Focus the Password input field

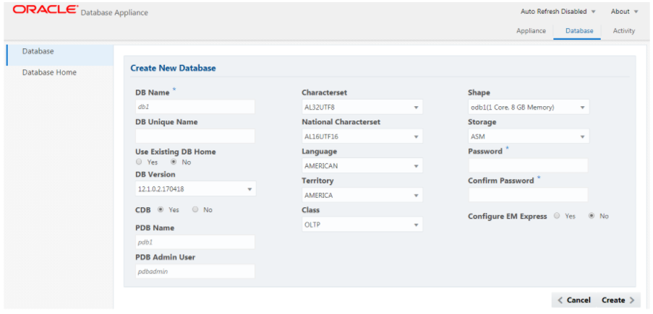pos(528,165)
